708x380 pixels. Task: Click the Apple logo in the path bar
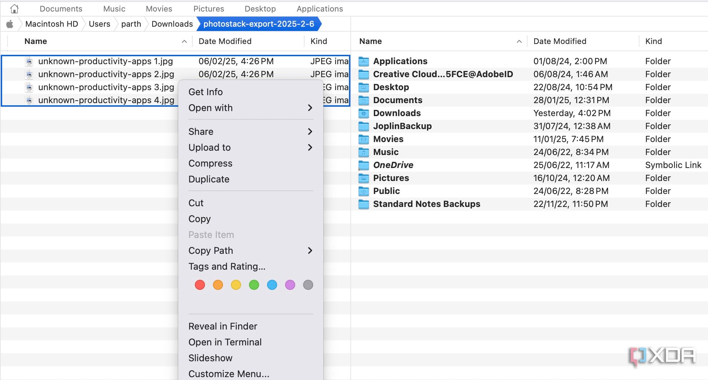[x=10, y=24]
